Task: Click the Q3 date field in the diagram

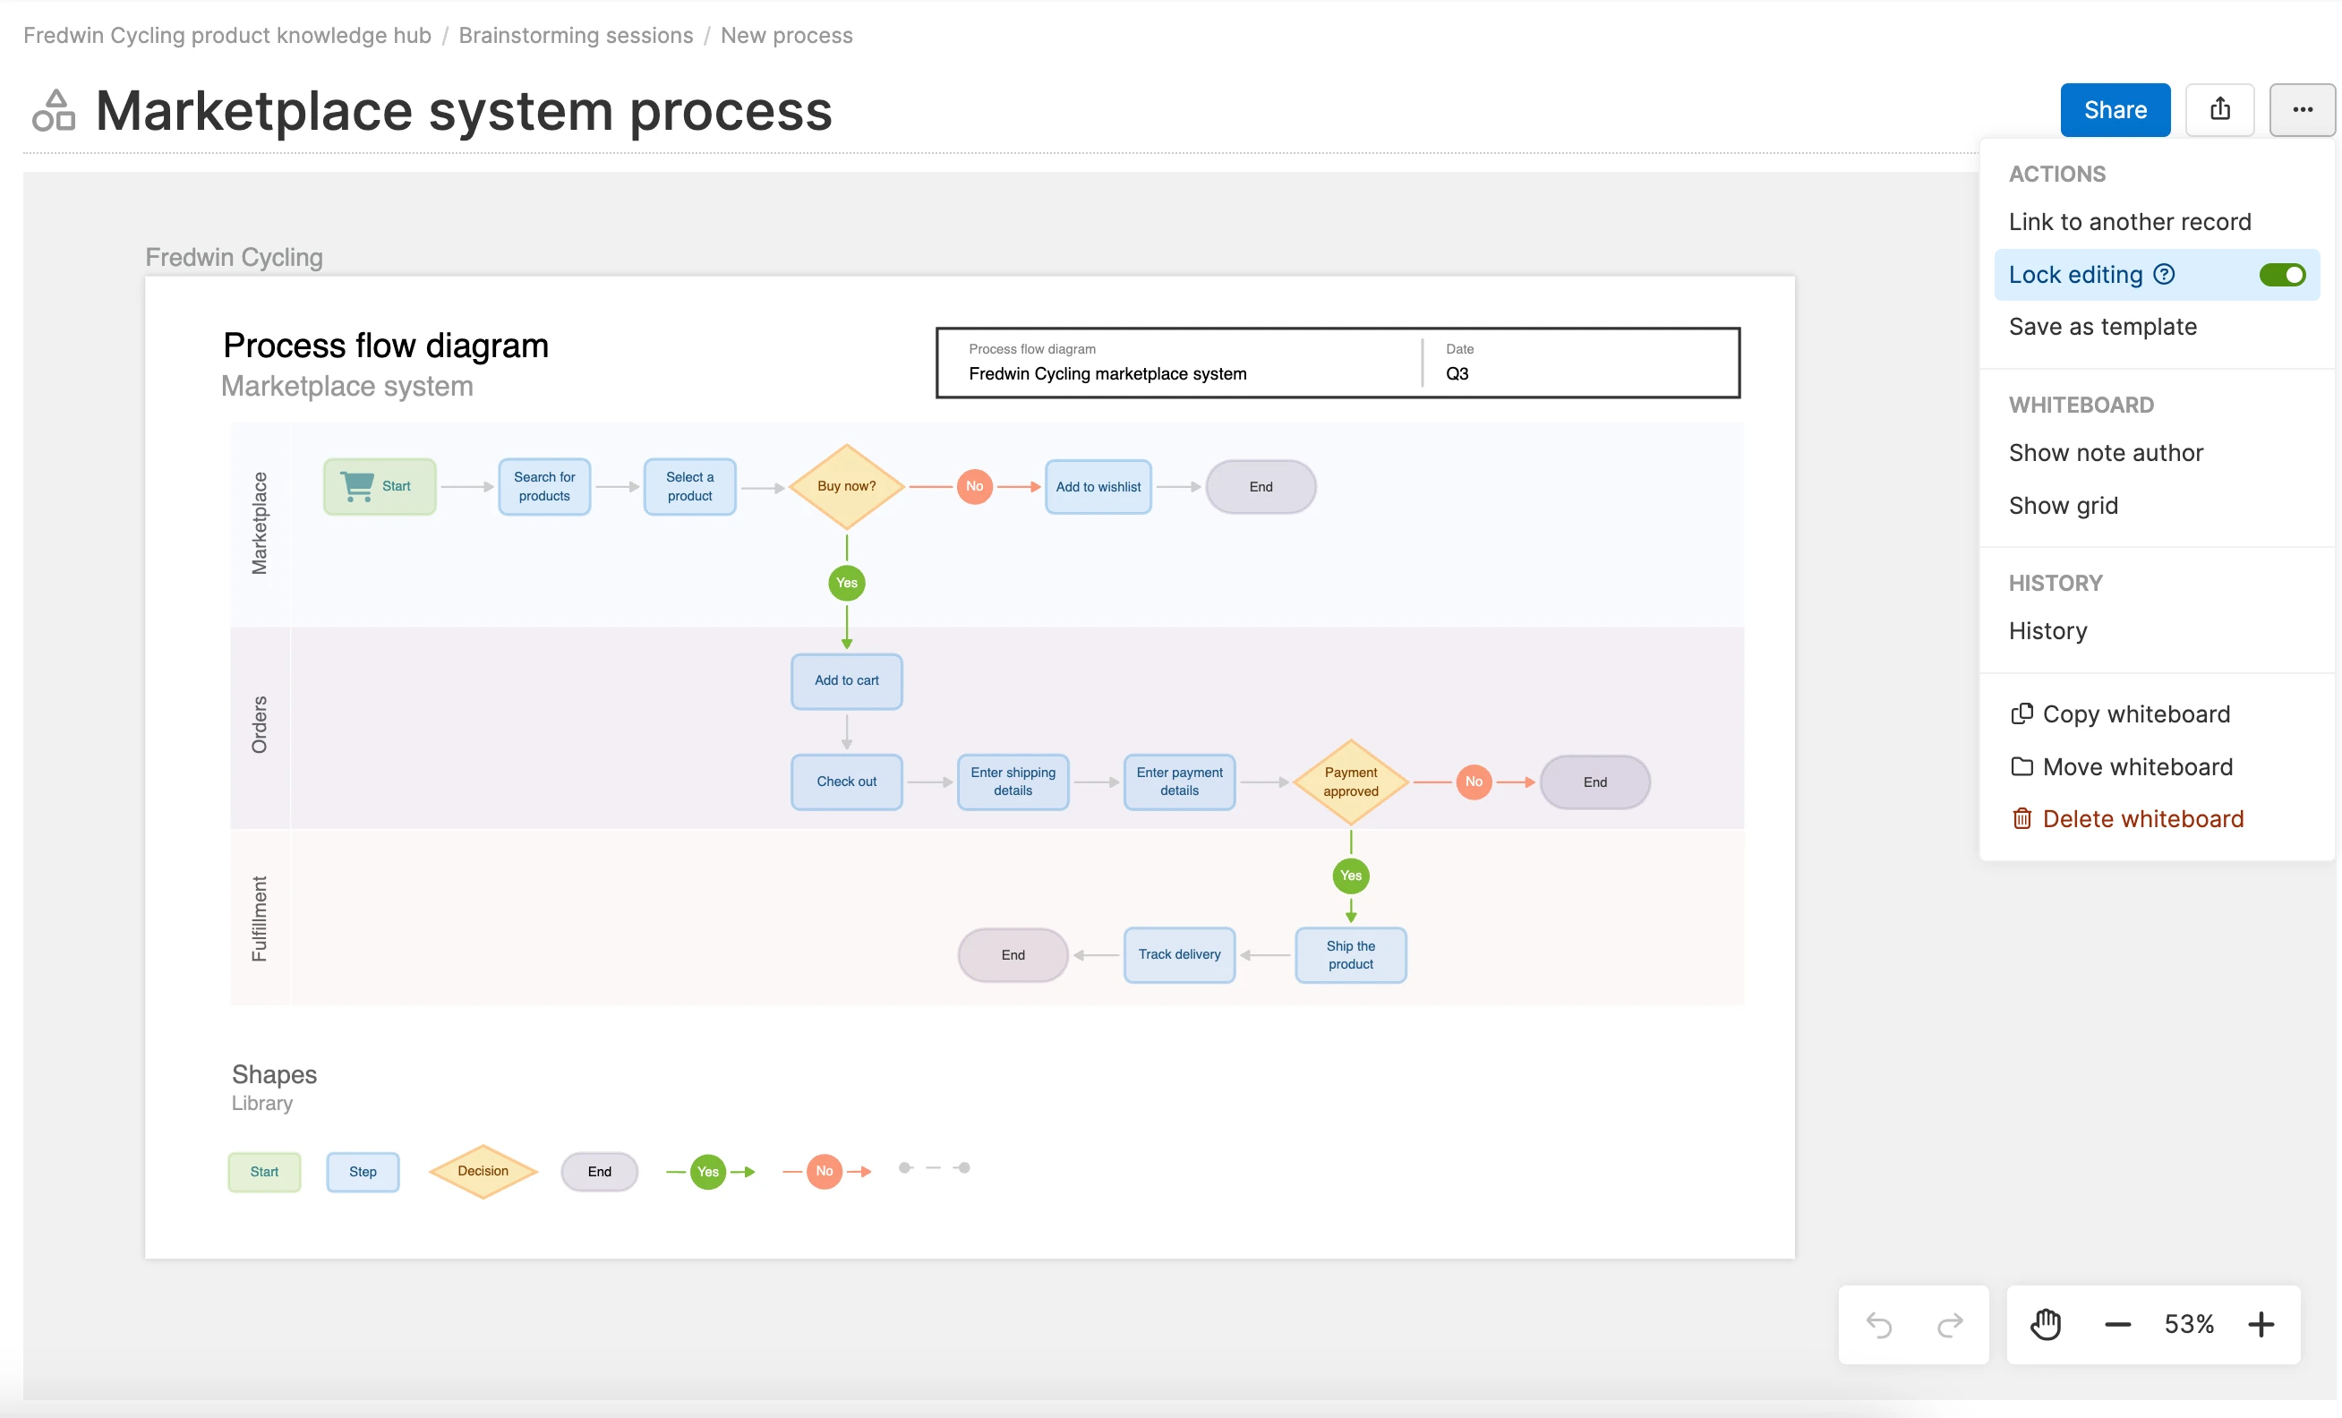Action: [x=1458, y=373]
